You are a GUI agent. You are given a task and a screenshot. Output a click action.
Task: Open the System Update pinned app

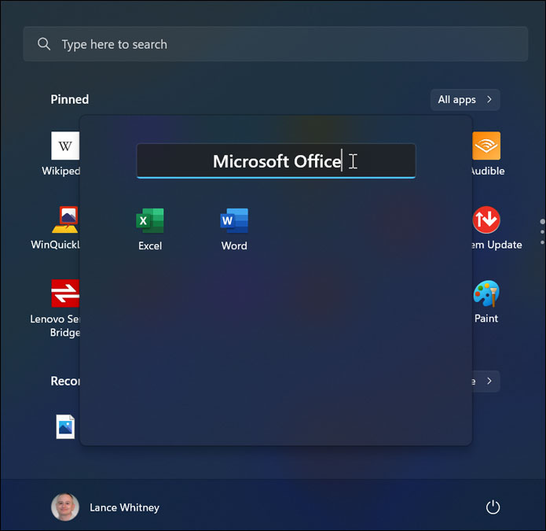point(486,219)
